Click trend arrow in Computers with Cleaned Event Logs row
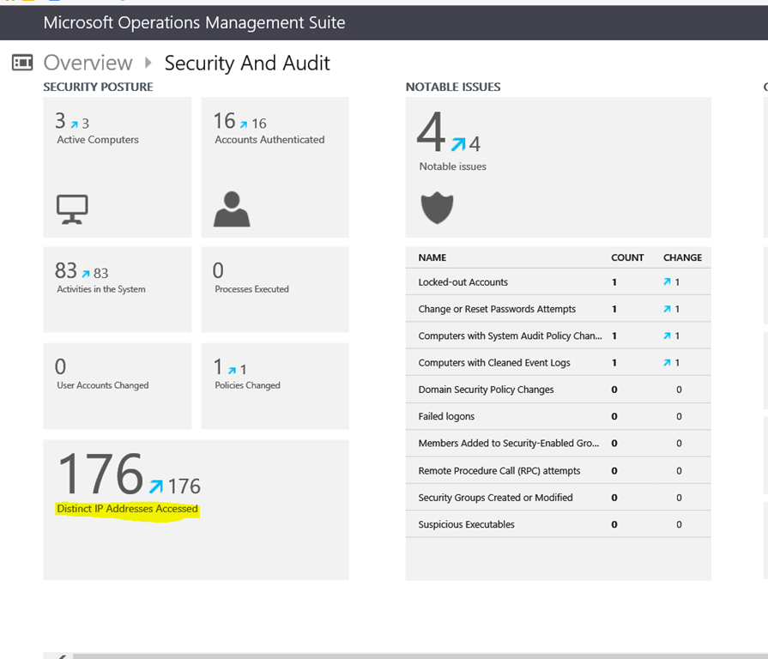 667,363
